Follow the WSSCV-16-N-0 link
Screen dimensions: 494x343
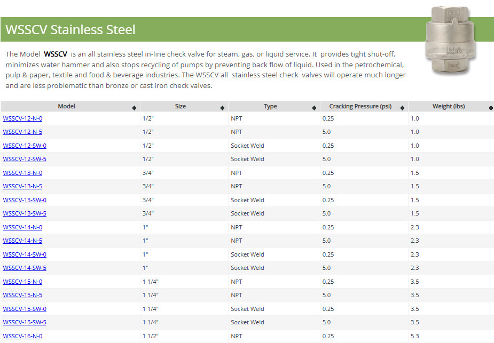tap(22, 336)
